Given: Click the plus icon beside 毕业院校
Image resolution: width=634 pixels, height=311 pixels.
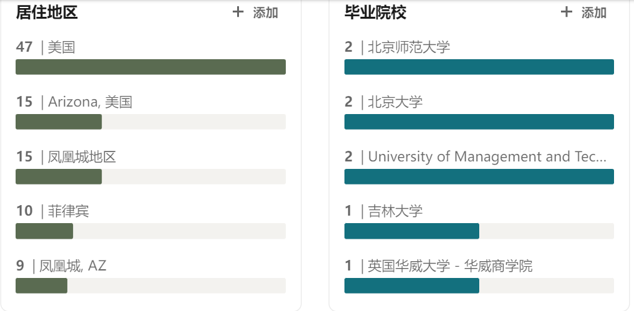Looking at the screenshot, I should point(566,12).
